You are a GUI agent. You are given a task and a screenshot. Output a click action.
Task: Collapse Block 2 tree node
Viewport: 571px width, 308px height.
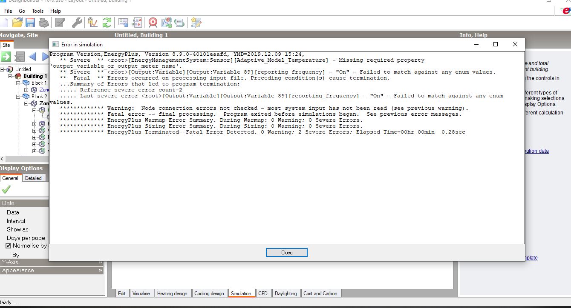click(18, 97)
